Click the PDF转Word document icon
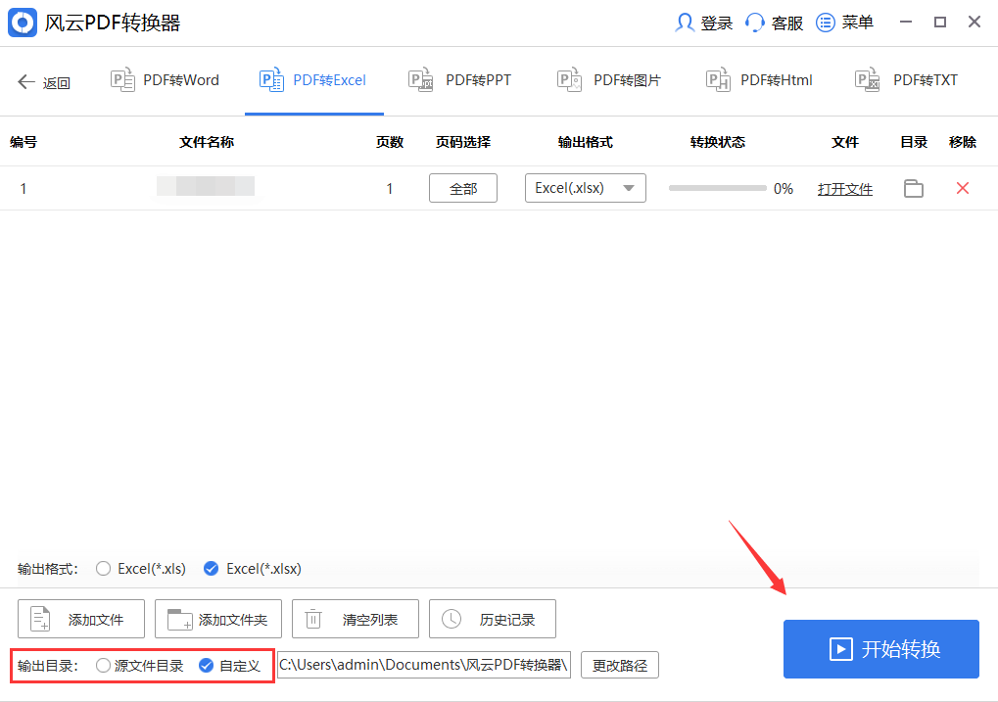This screenshot has height=702, width=998. pyautogui.click(x=122, y=80)
